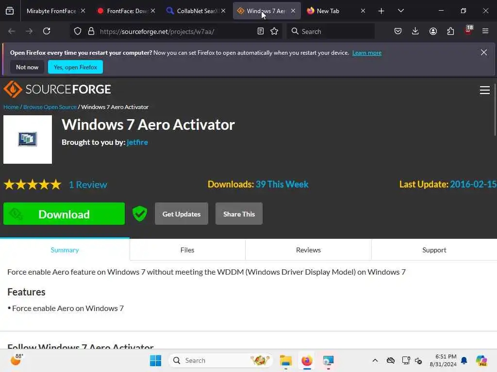This screenshot has height=372, width=497.
Task: Go forward with the forward arrow
Action: click(x=29, y=31)
